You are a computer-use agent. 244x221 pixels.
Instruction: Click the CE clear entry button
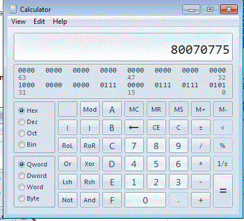tap(156, 127)
